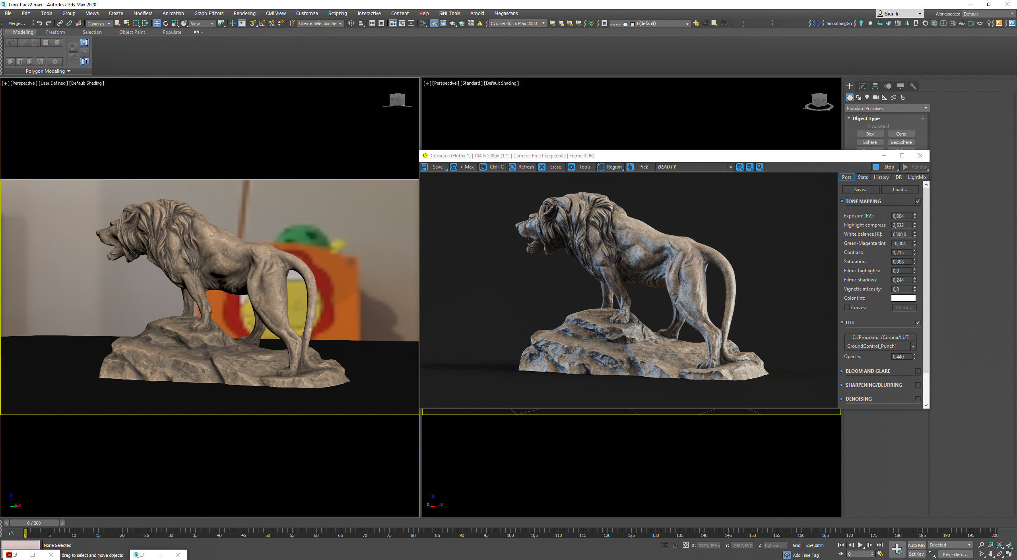The image size is (1017, 560).
Task: Select the Cameras category icon
Action: pos(875,97)
